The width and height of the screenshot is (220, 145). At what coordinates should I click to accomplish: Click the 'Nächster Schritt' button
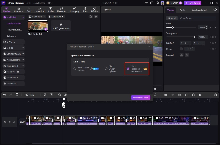click(141, 98)
